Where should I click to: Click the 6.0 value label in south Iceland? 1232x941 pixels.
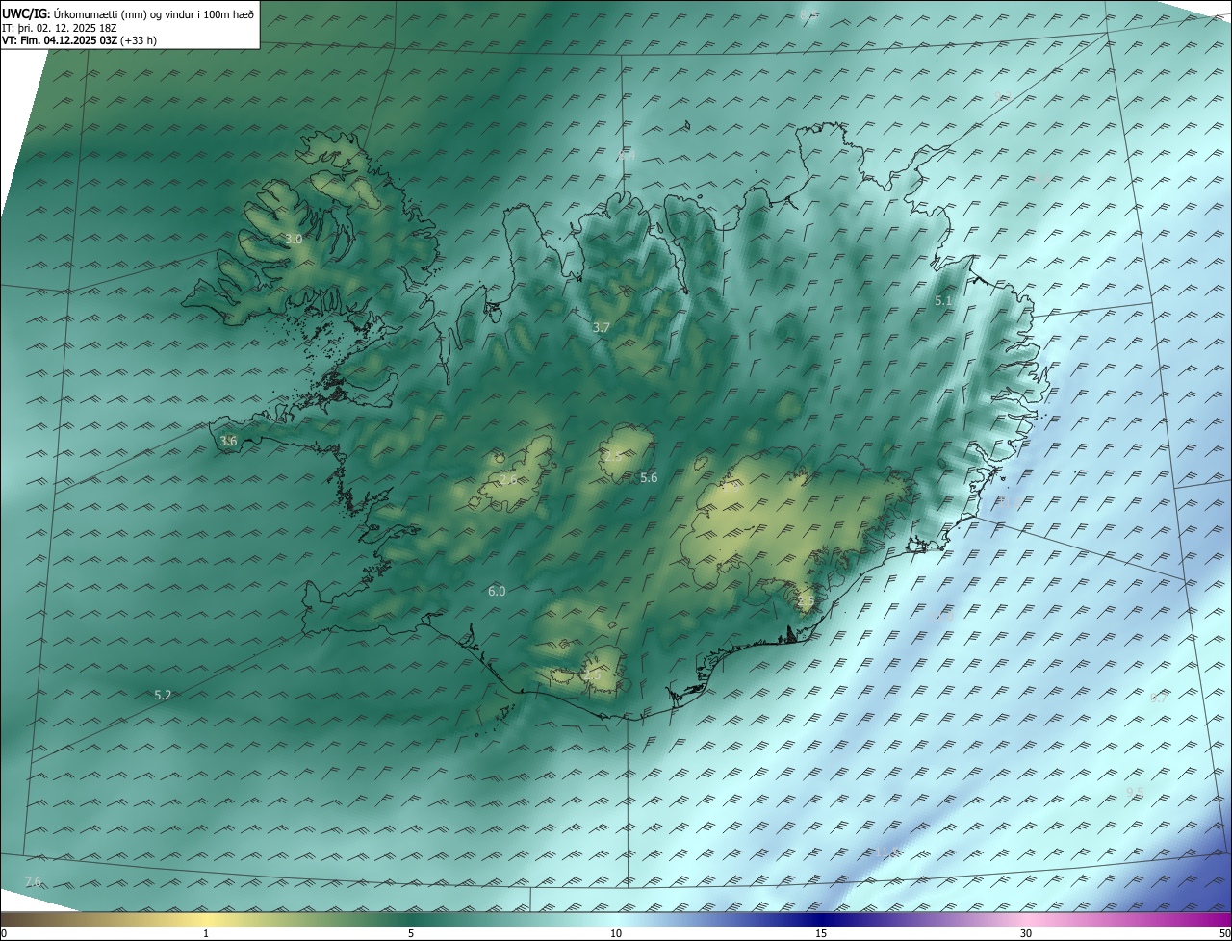click(497, 591)
